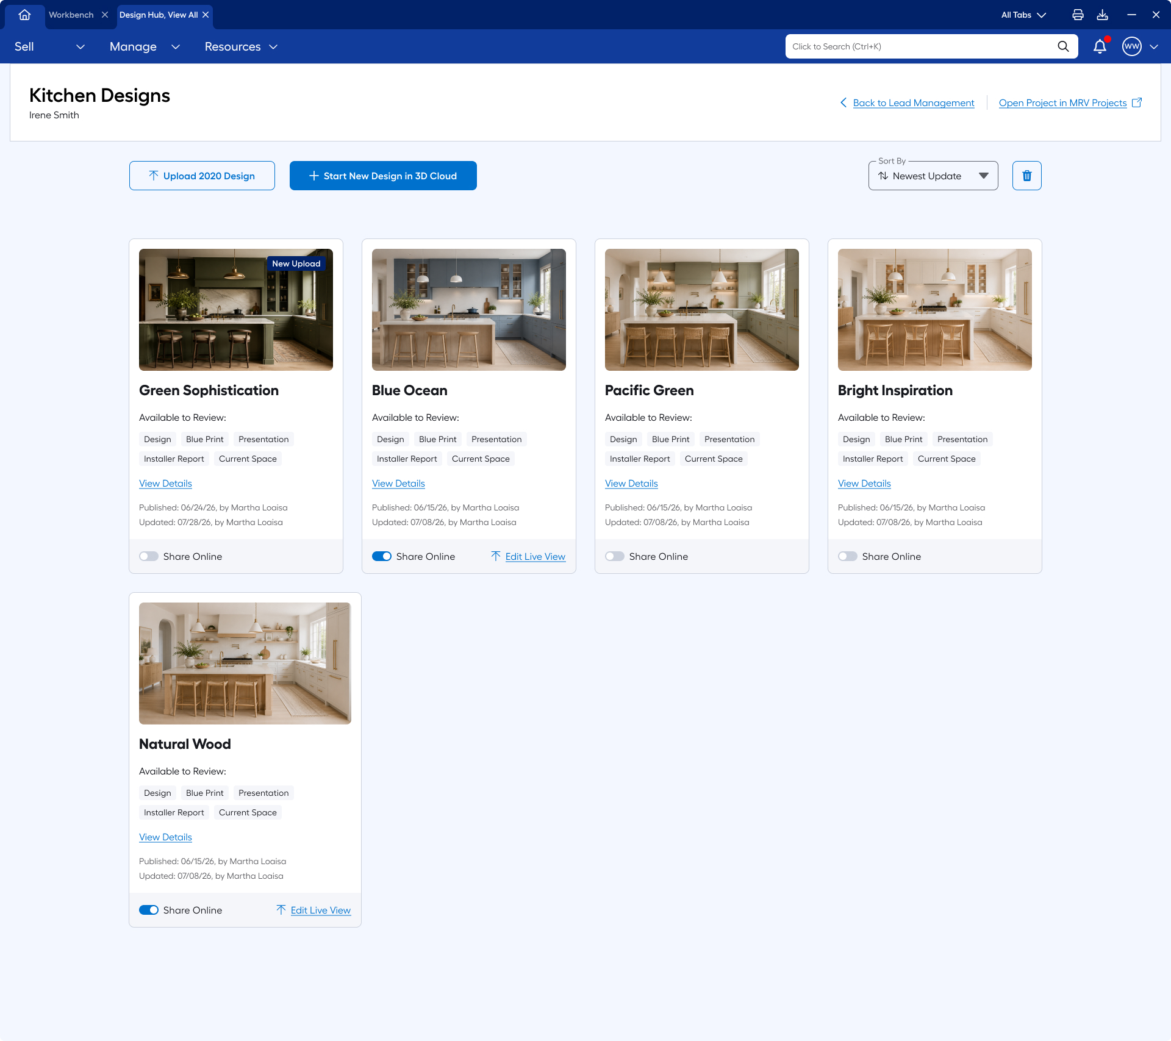1171x1041 pixels.
Task: Click Presentation tag on Pacific Green
Action: (729, 439)
